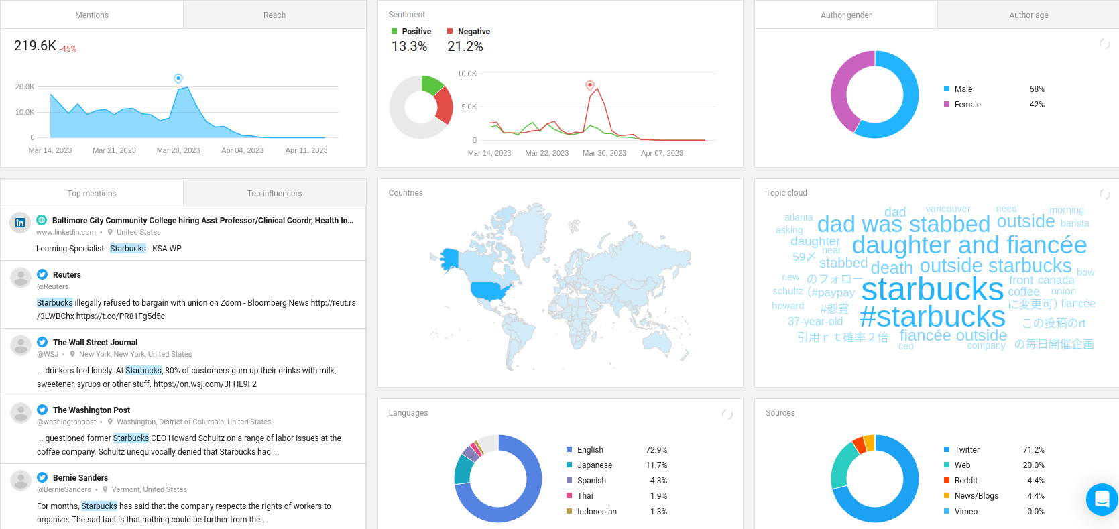Click LinkedIn icon on Baltimore City mention
The width and height of the screenshot is (1119, 529).
[x=20, y=223]
